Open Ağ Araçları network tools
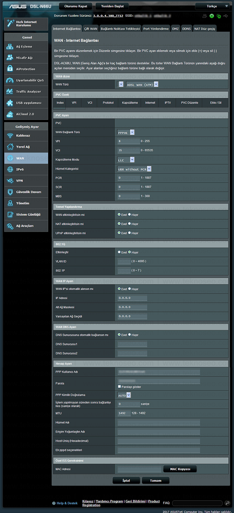 [x=26, y=226]
